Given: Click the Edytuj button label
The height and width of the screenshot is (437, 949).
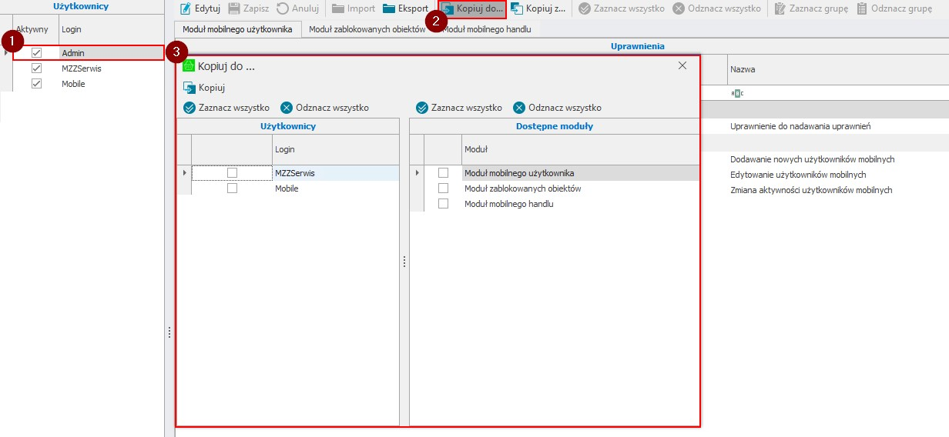Looking at the screenshot, I should 208,8.
